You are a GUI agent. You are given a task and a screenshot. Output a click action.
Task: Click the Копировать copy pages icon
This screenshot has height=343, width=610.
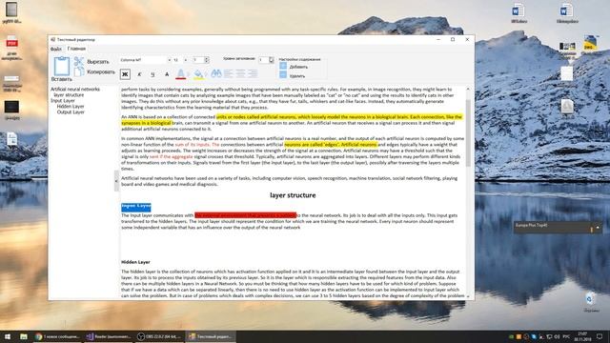pyautogui.click(x=79, y=71)
